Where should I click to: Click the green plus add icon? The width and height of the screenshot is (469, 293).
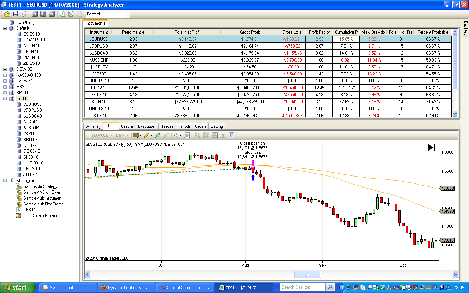click(62, 14)
